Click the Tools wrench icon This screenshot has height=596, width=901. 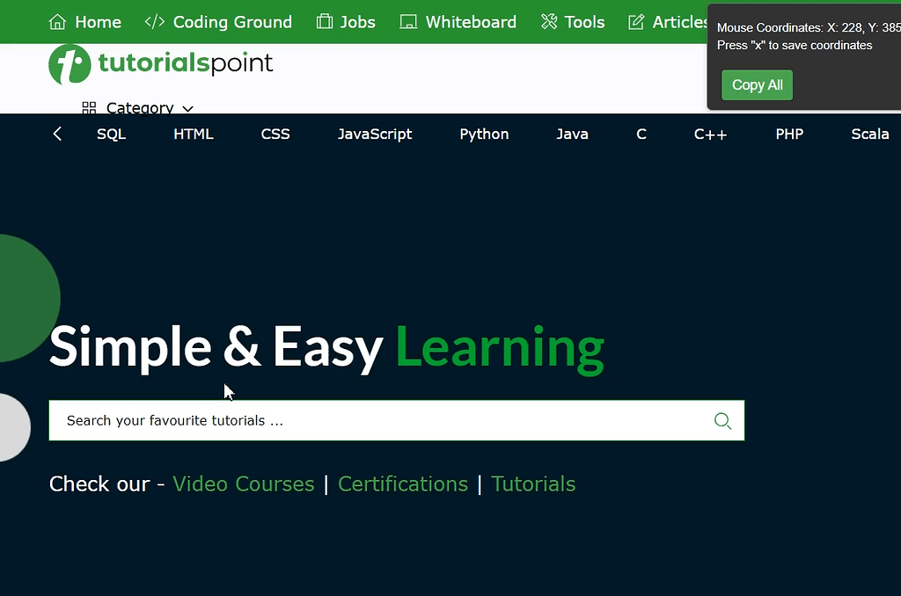[549, 22]
